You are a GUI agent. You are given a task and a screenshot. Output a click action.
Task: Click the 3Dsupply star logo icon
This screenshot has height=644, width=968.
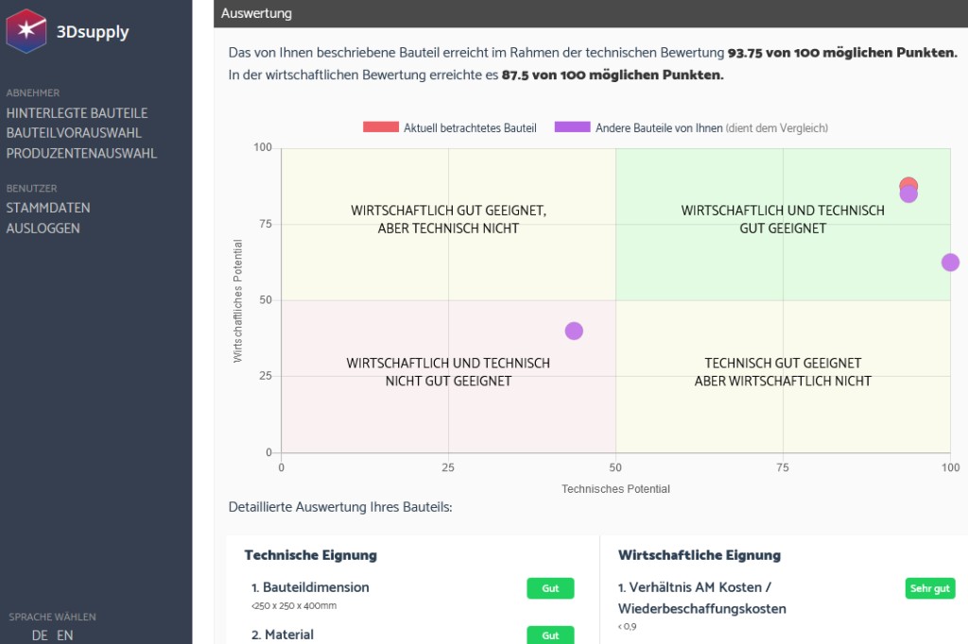tap(26, 31)
